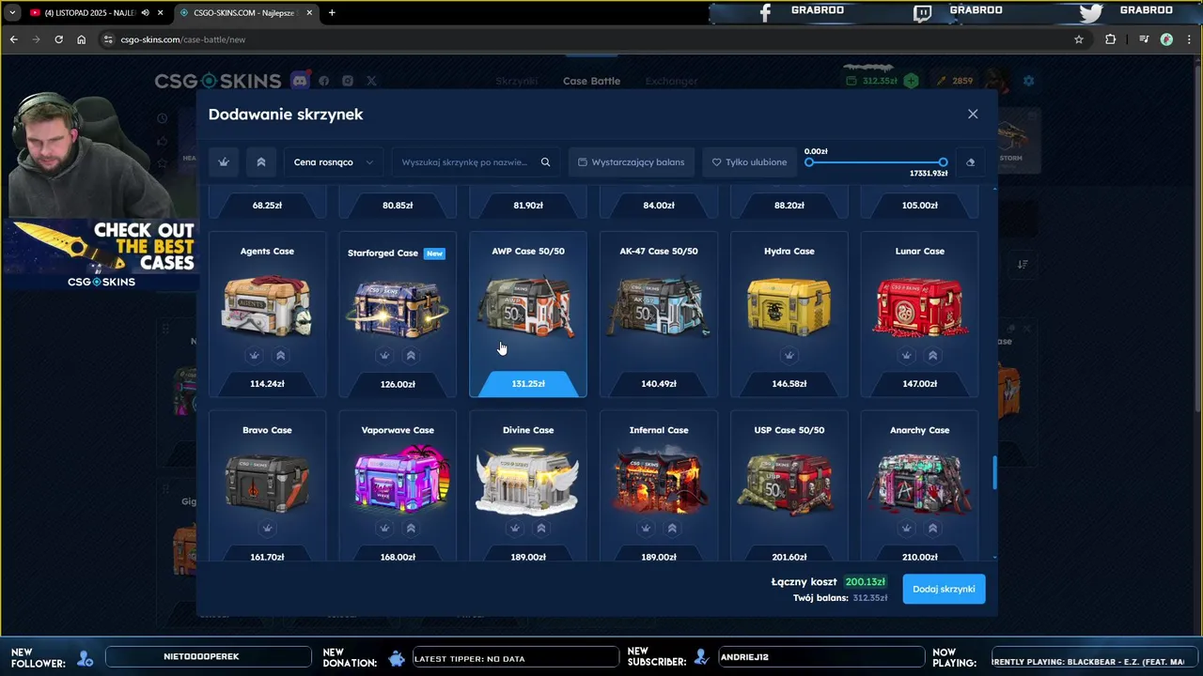Click the search magnifier icon
Image resolution: width=1203 pixels, height=676 pixels.
[545, 162]
